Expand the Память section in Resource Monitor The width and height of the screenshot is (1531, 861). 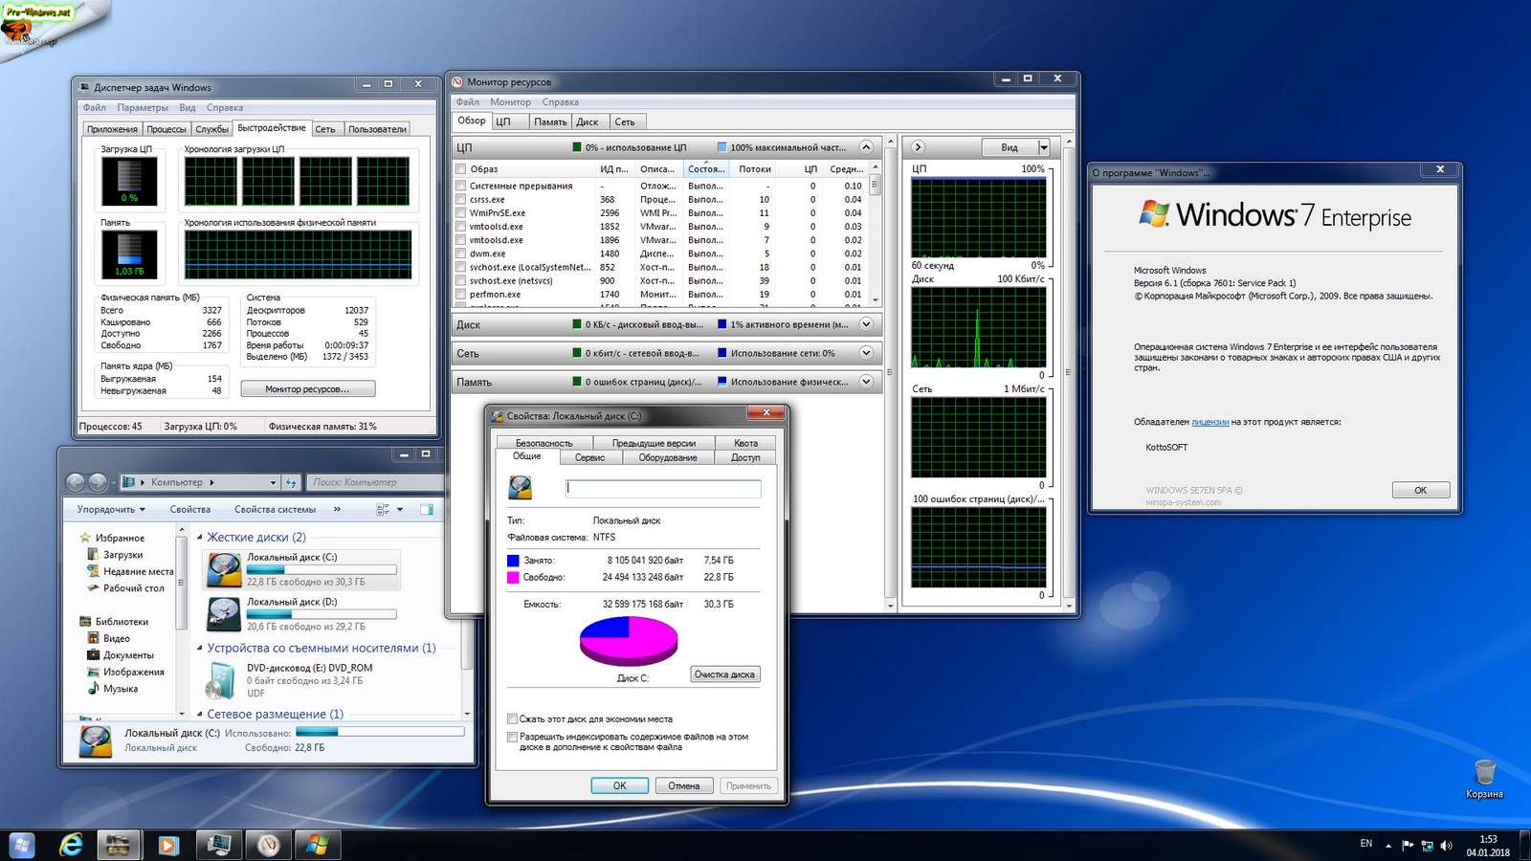point(866,382)
